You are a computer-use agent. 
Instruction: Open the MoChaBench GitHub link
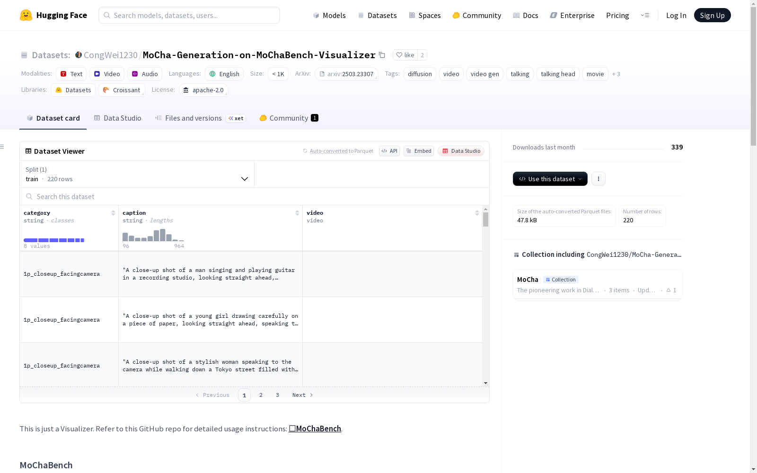315,429
